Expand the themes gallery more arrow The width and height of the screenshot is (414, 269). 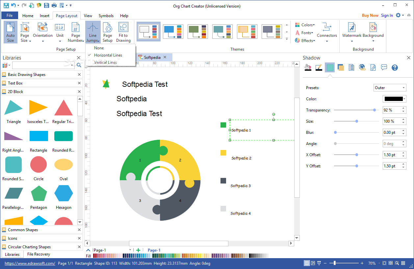pyautogui.click(x=287, y=39)
